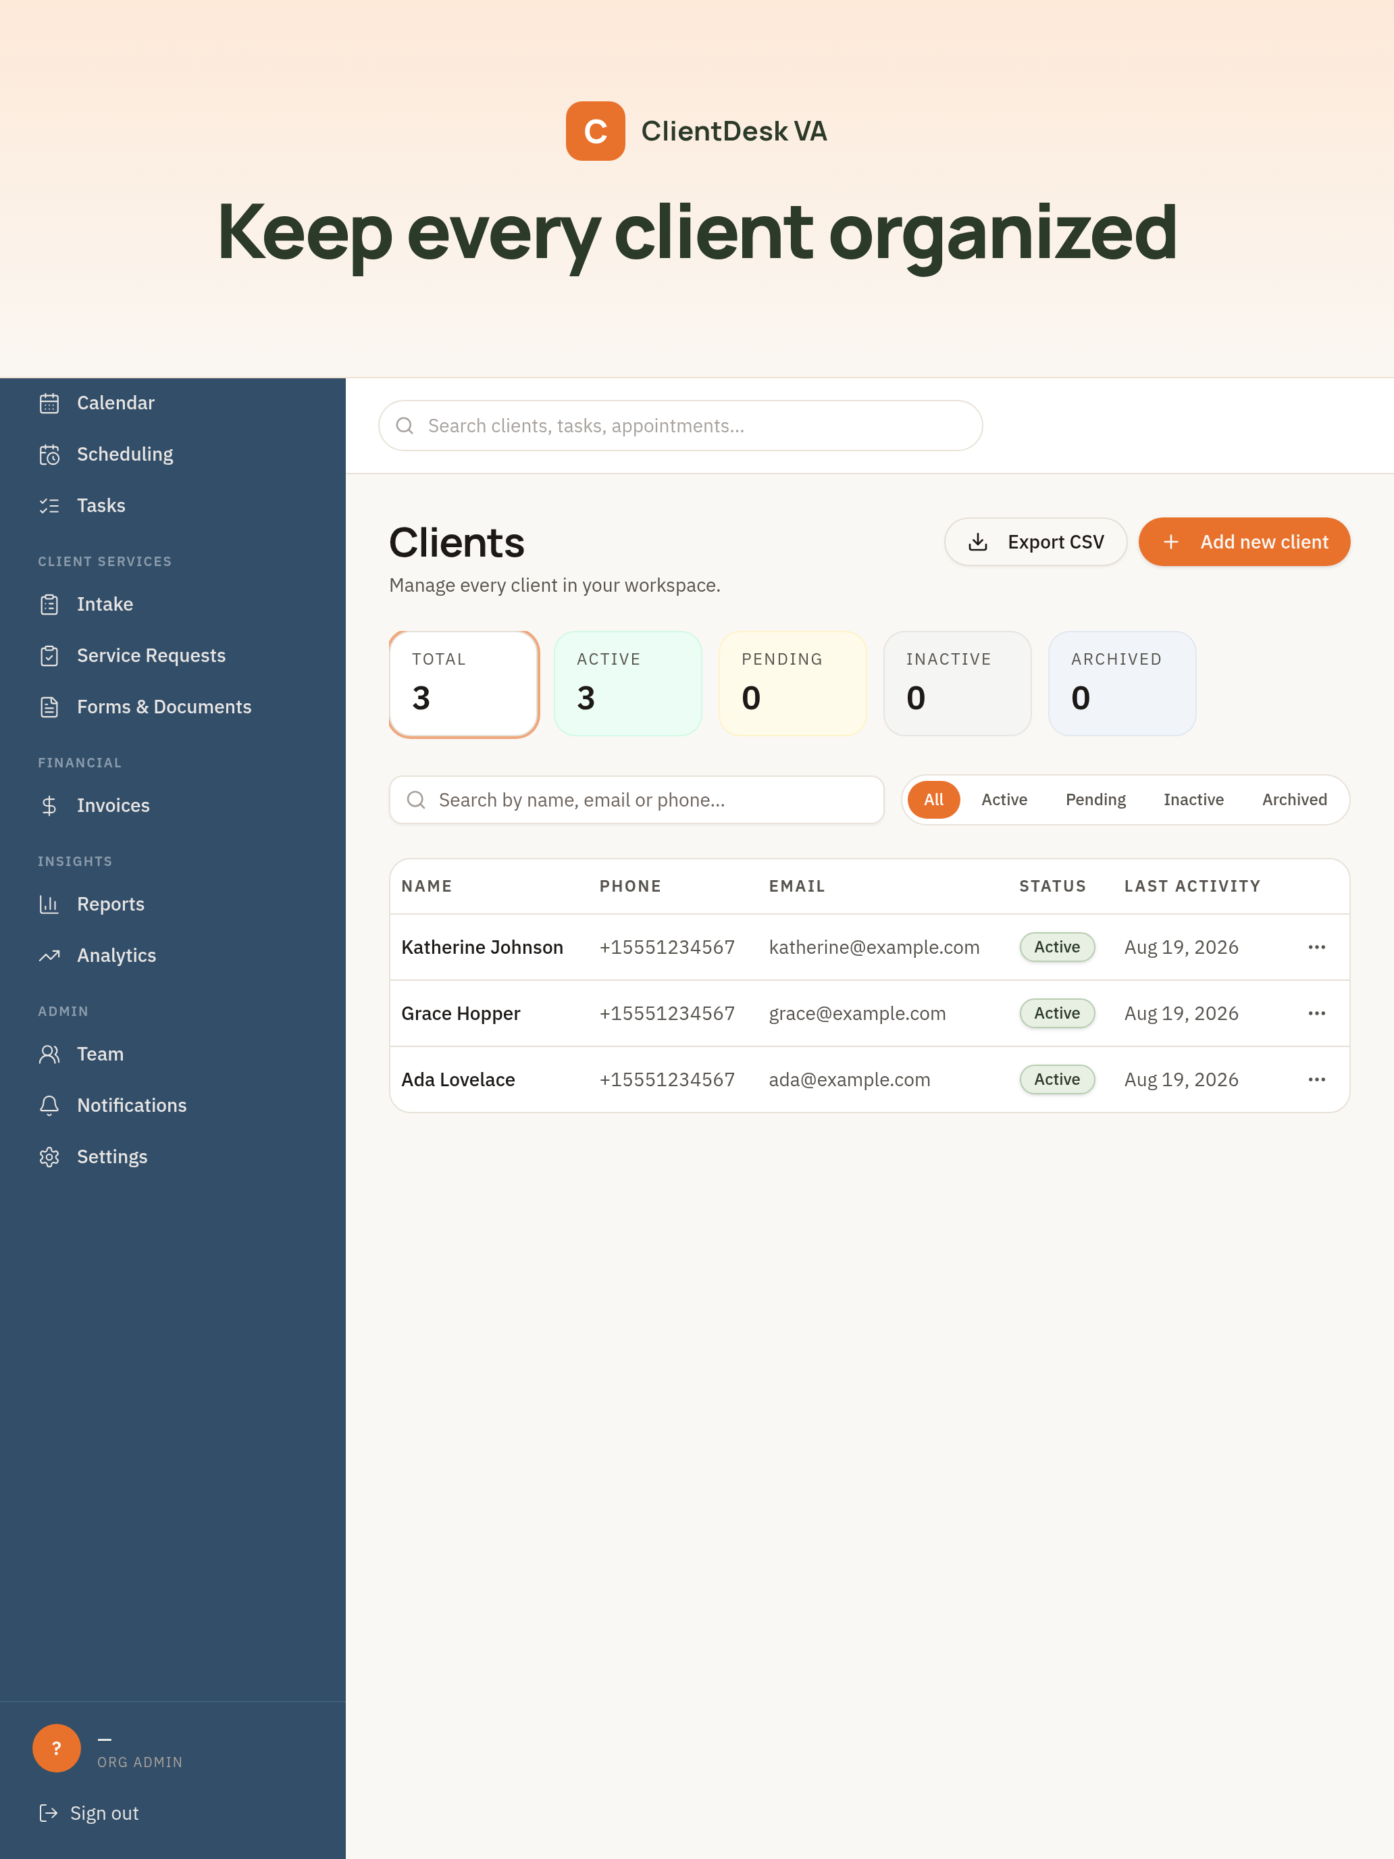Open the Team people icon

[49, 1054]
